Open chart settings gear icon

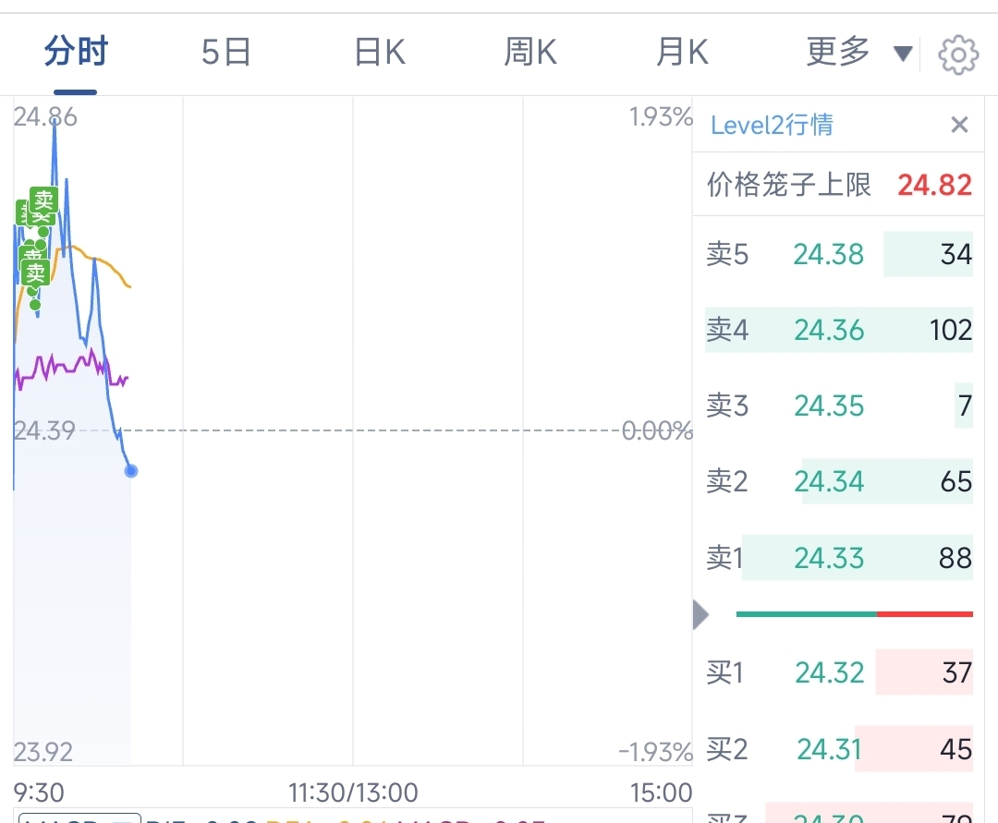tap(958, 54)
